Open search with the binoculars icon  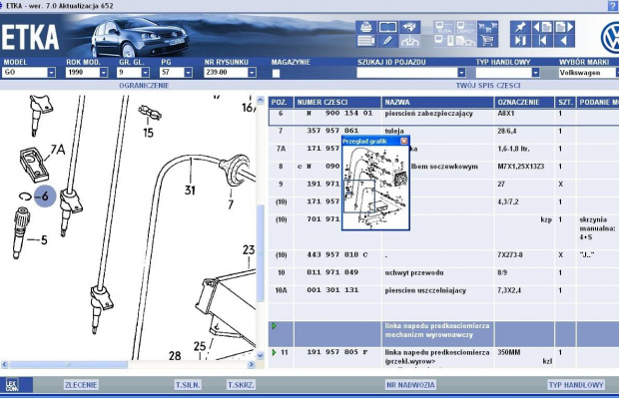coord(409,27)
